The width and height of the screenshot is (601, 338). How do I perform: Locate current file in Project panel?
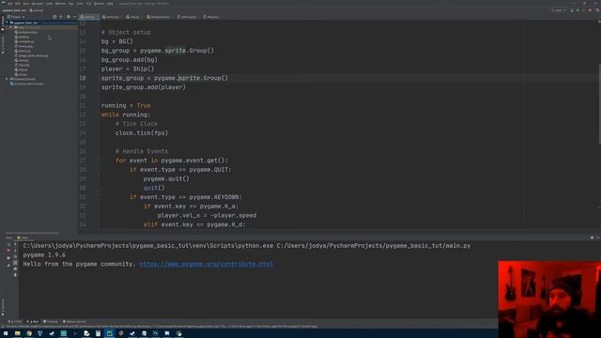(x=54, y=17)
